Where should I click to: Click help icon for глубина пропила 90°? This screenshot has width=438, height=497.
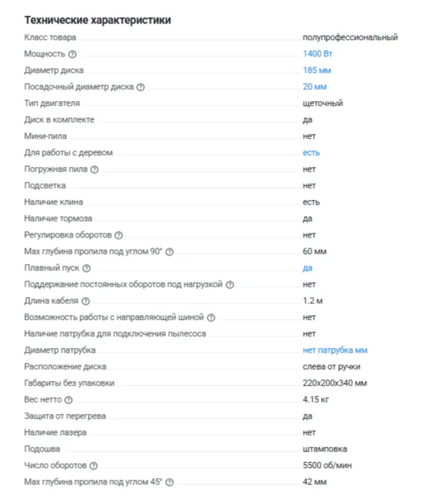169,252
